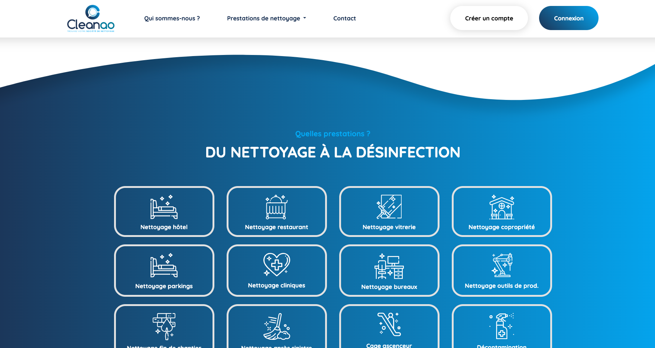Image resolution: width=655 pixels, height=348 pixels.
Task: Open the Nettoyage parkings label
Action: pyautogui.click(x=164, y=286)
